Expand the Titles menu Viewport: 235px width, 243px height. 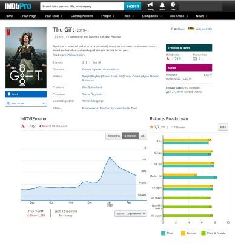pos(128,16)
